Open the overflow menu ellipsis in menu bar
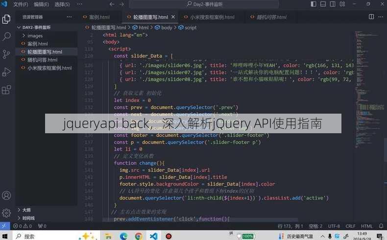The image size is (387, 240). 79,4
